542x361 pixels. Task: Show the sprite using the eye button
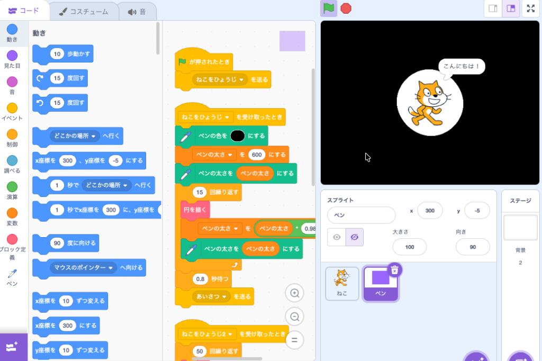click(x=337, y=238)
